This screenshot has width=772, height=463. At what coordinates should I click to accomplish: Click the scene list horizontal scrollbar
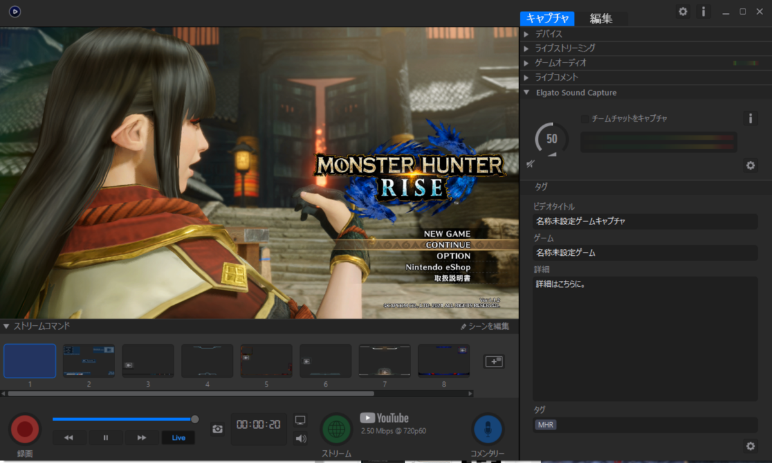pyautogui.click(x=190, y=394)
